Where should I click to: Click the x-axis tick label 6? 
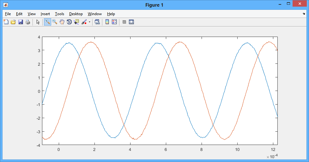coord(166,150)
